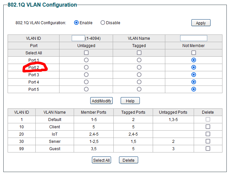
Task: Check the Select All Tagged checkbox
Action: coord(139,53)
